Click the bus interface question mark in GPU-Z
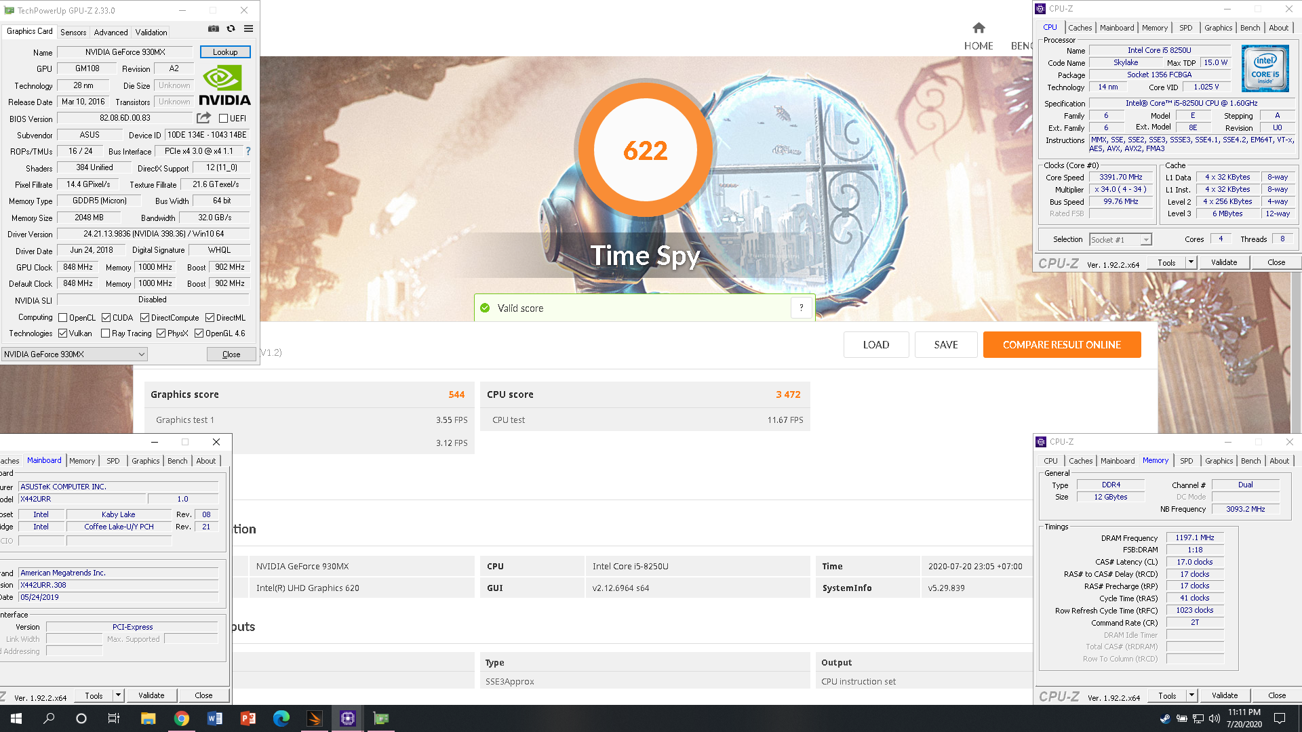The width and height of the screenshot is (1302, 732). click(x=248, y=151)
